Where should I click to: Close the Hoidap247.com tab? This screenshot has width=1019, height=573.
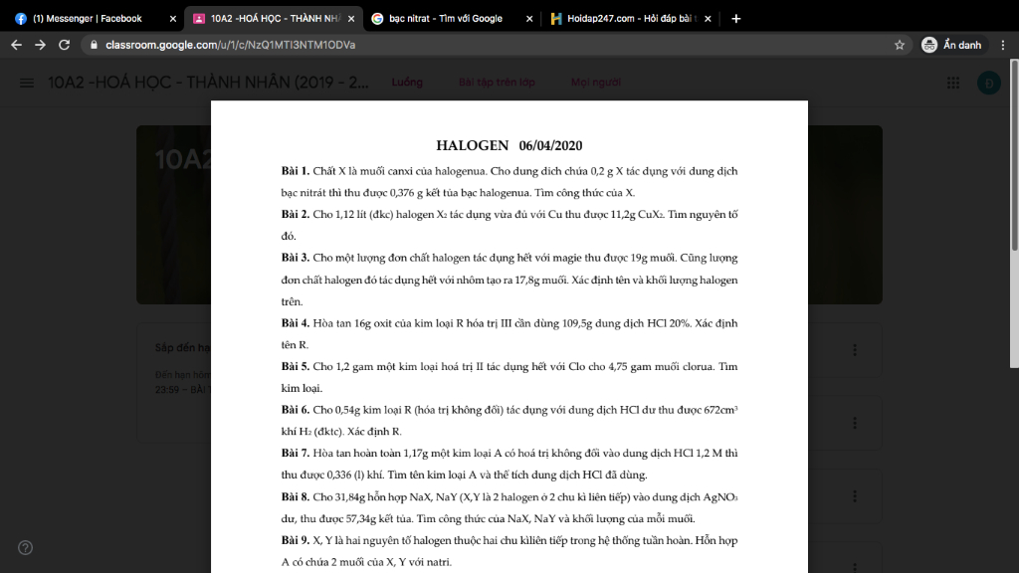click(x=708, y=19)
